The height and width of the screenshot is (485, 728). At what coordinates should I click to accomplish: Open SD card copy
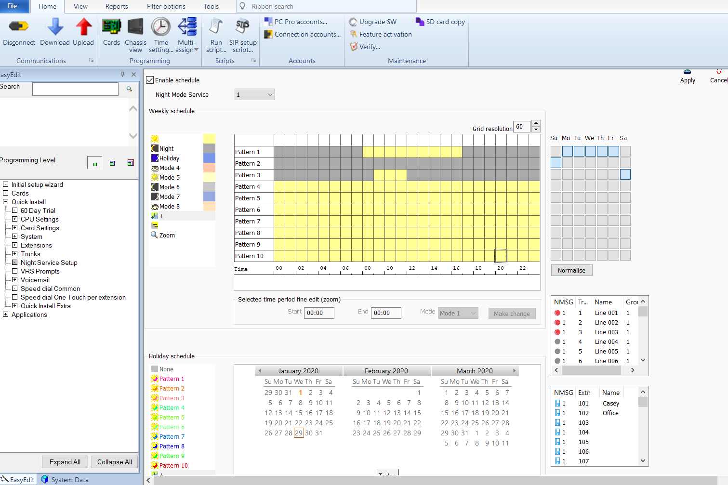(x=440, y=22)
